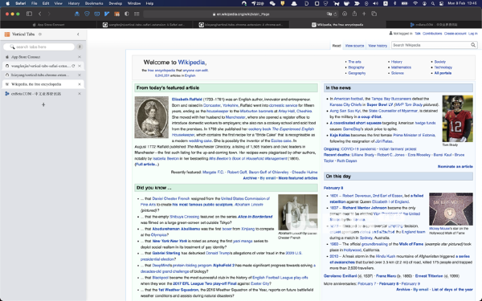Viewport: 482px width, 301px height.
Task: Open List of days of the year
Action: point(452,290)
